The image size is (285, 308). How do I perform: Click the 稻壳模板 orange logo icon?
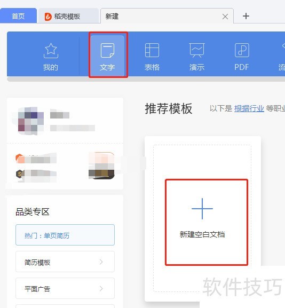pyautogui.click(x=48, y=17)
